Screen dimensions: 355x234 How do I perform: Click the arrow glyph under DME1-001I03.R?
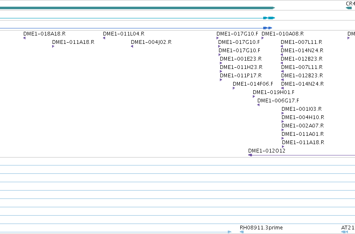pyautogui.click(x=282, y=113)
